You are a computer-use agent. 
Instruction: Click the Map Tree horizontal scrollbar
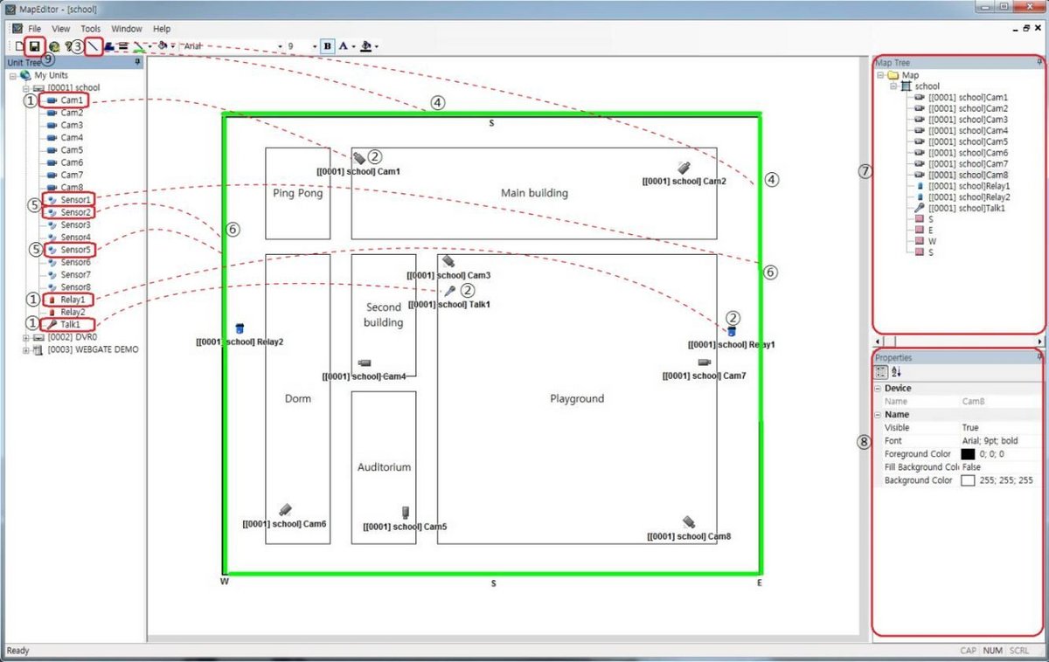[x=957, y=340]
